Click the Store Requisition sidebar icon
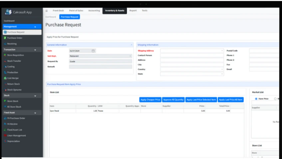Viewport: 282px width, 159px height. 5,55
